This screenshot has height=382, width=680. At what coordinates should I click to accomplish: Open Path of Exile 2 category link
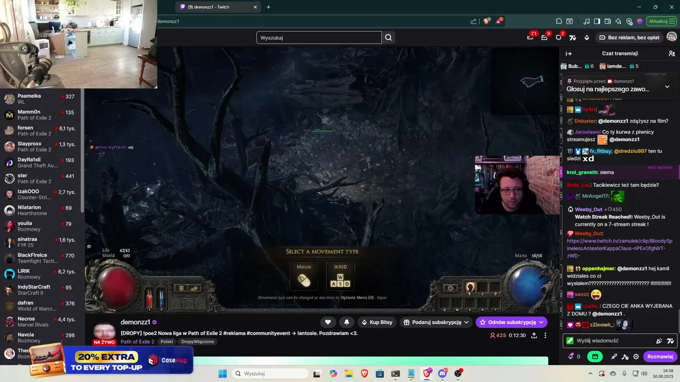point(137,342)
